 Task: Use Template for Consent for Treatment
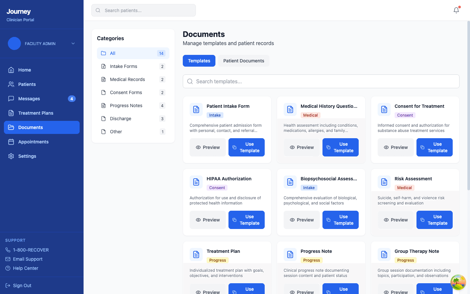pos(434,147)
